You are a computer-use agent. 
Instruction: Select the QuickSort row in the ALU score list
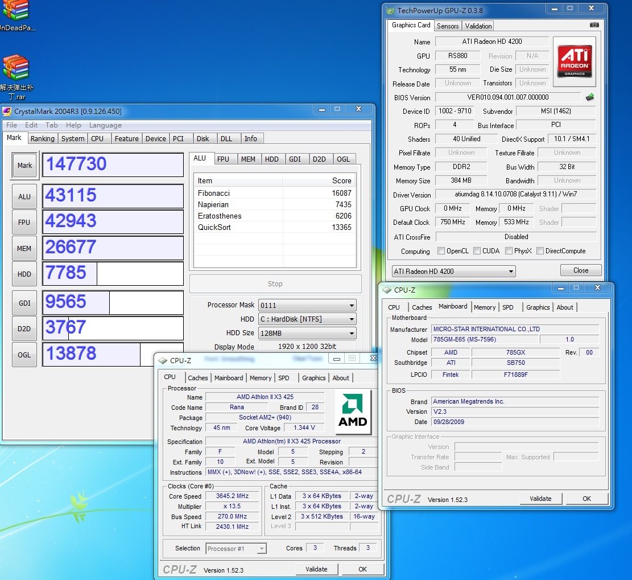click(x=275, y=227)
